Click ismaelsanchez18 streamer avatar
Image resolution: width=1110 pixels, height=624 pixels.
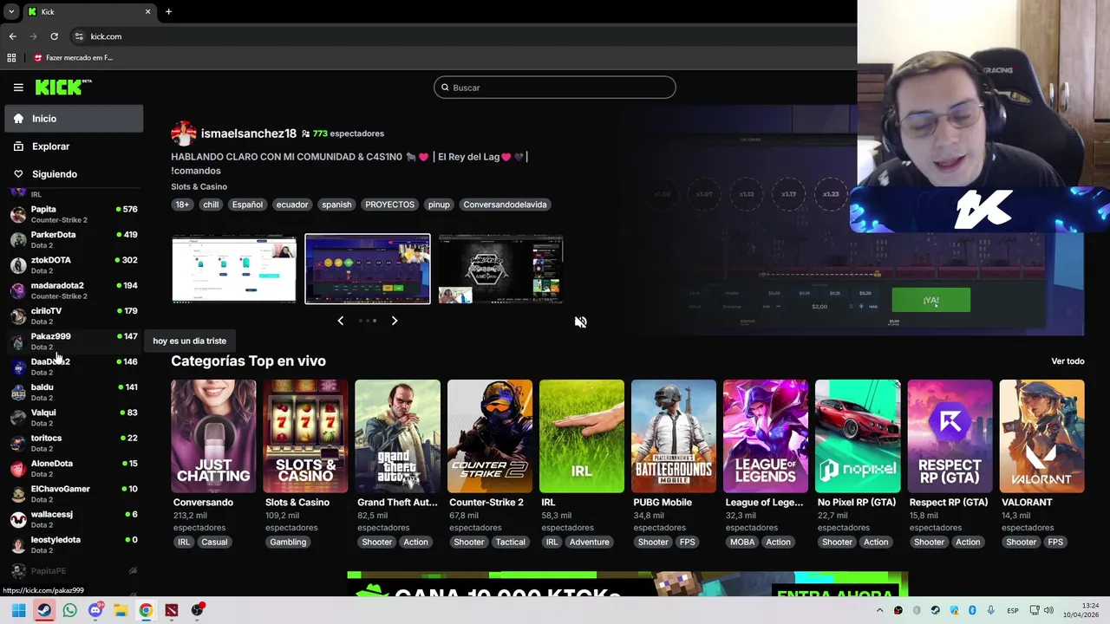coord(184,133)
